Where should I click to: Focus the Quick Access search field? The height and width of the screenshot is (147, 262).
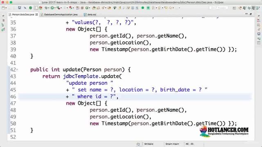point(218,8)
